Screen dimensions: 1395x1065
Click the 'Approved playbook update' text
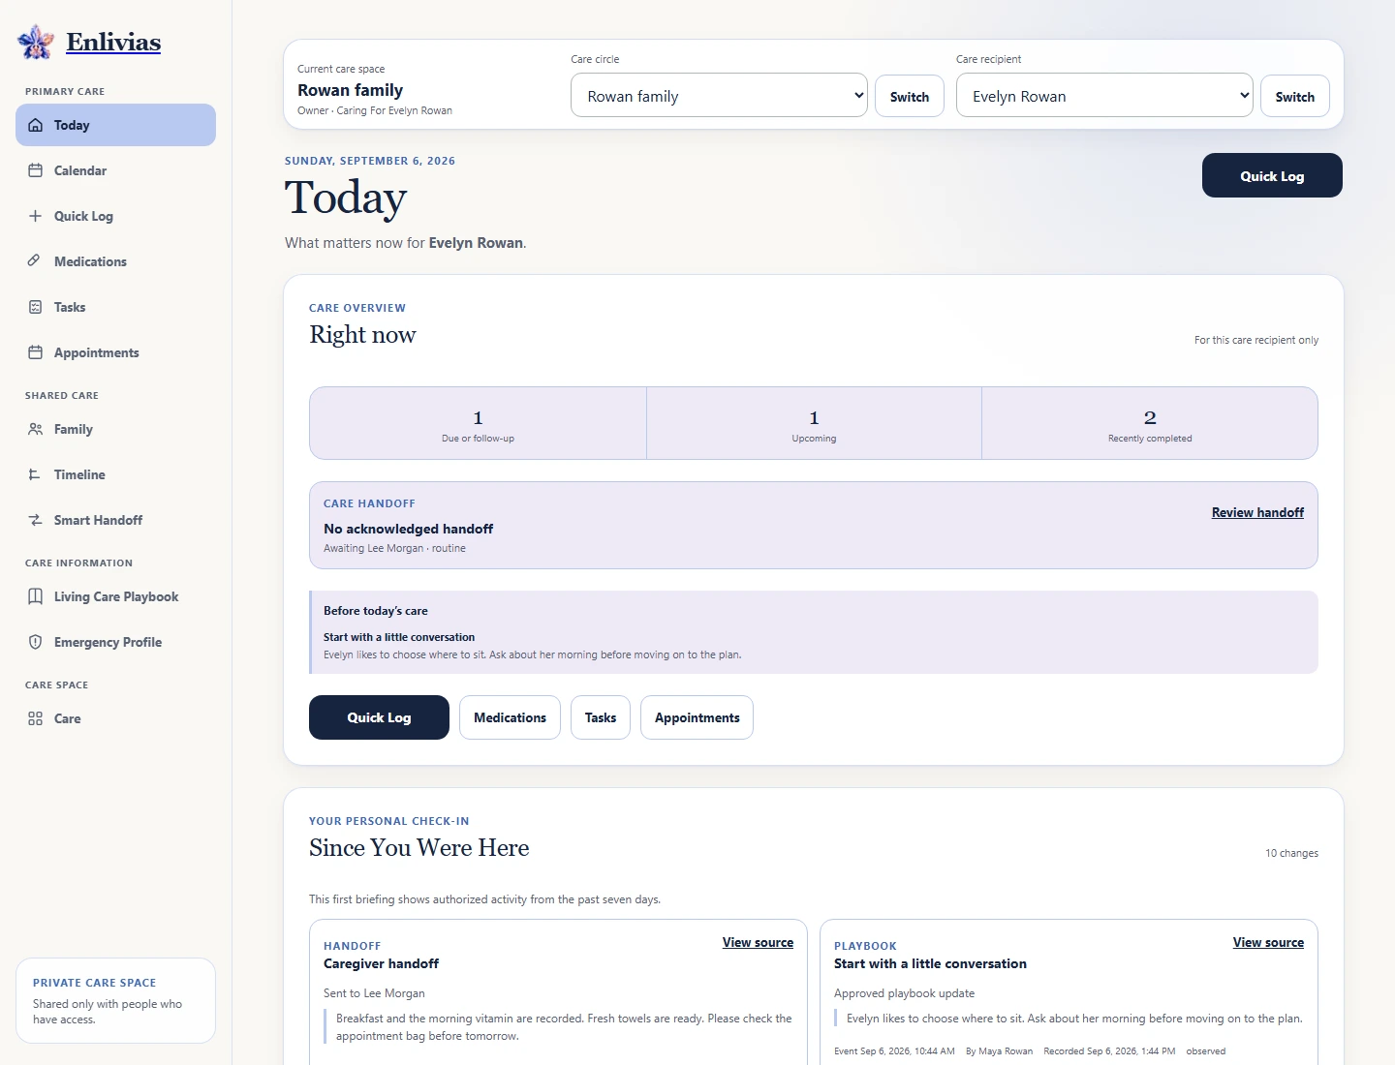pos(904,993)
